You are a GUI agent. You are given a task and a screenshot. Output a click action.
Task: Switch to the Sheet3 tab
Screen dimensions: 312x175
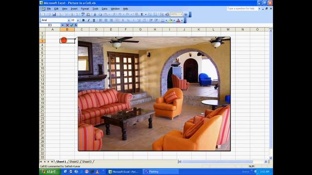point(87,162)
